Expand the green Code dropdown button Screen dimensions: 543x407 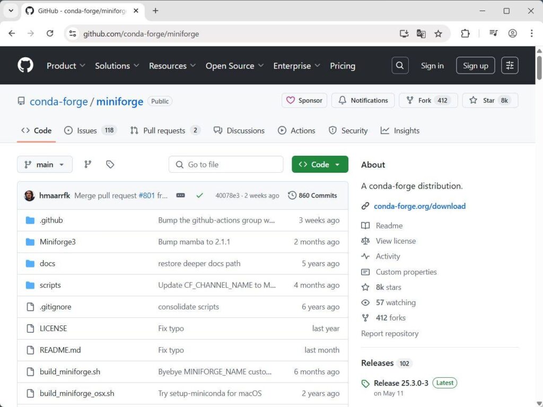tap(320, 164)
